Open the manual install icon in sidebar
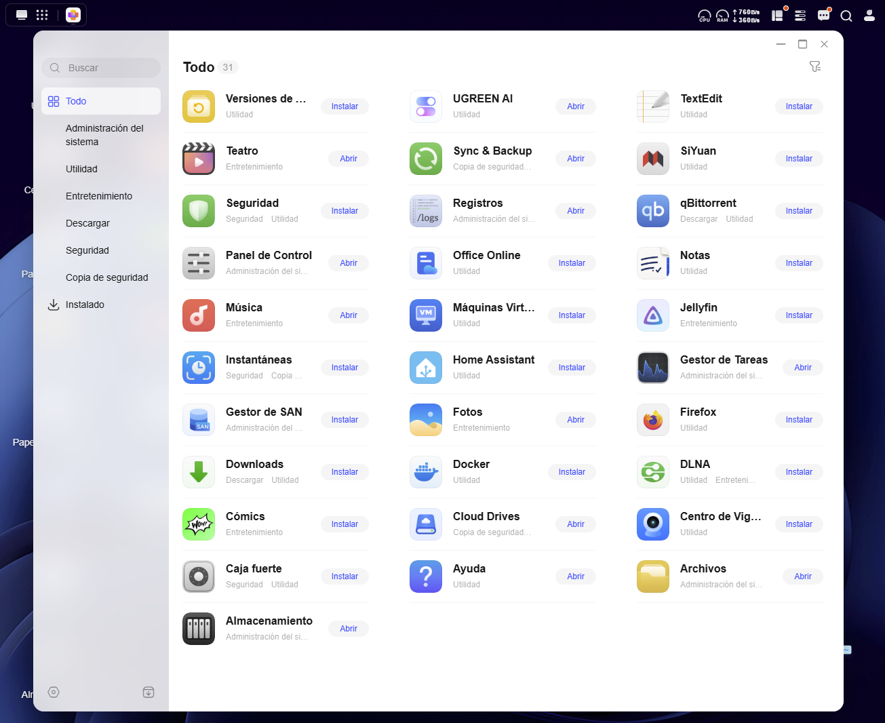 click(149, 692)
